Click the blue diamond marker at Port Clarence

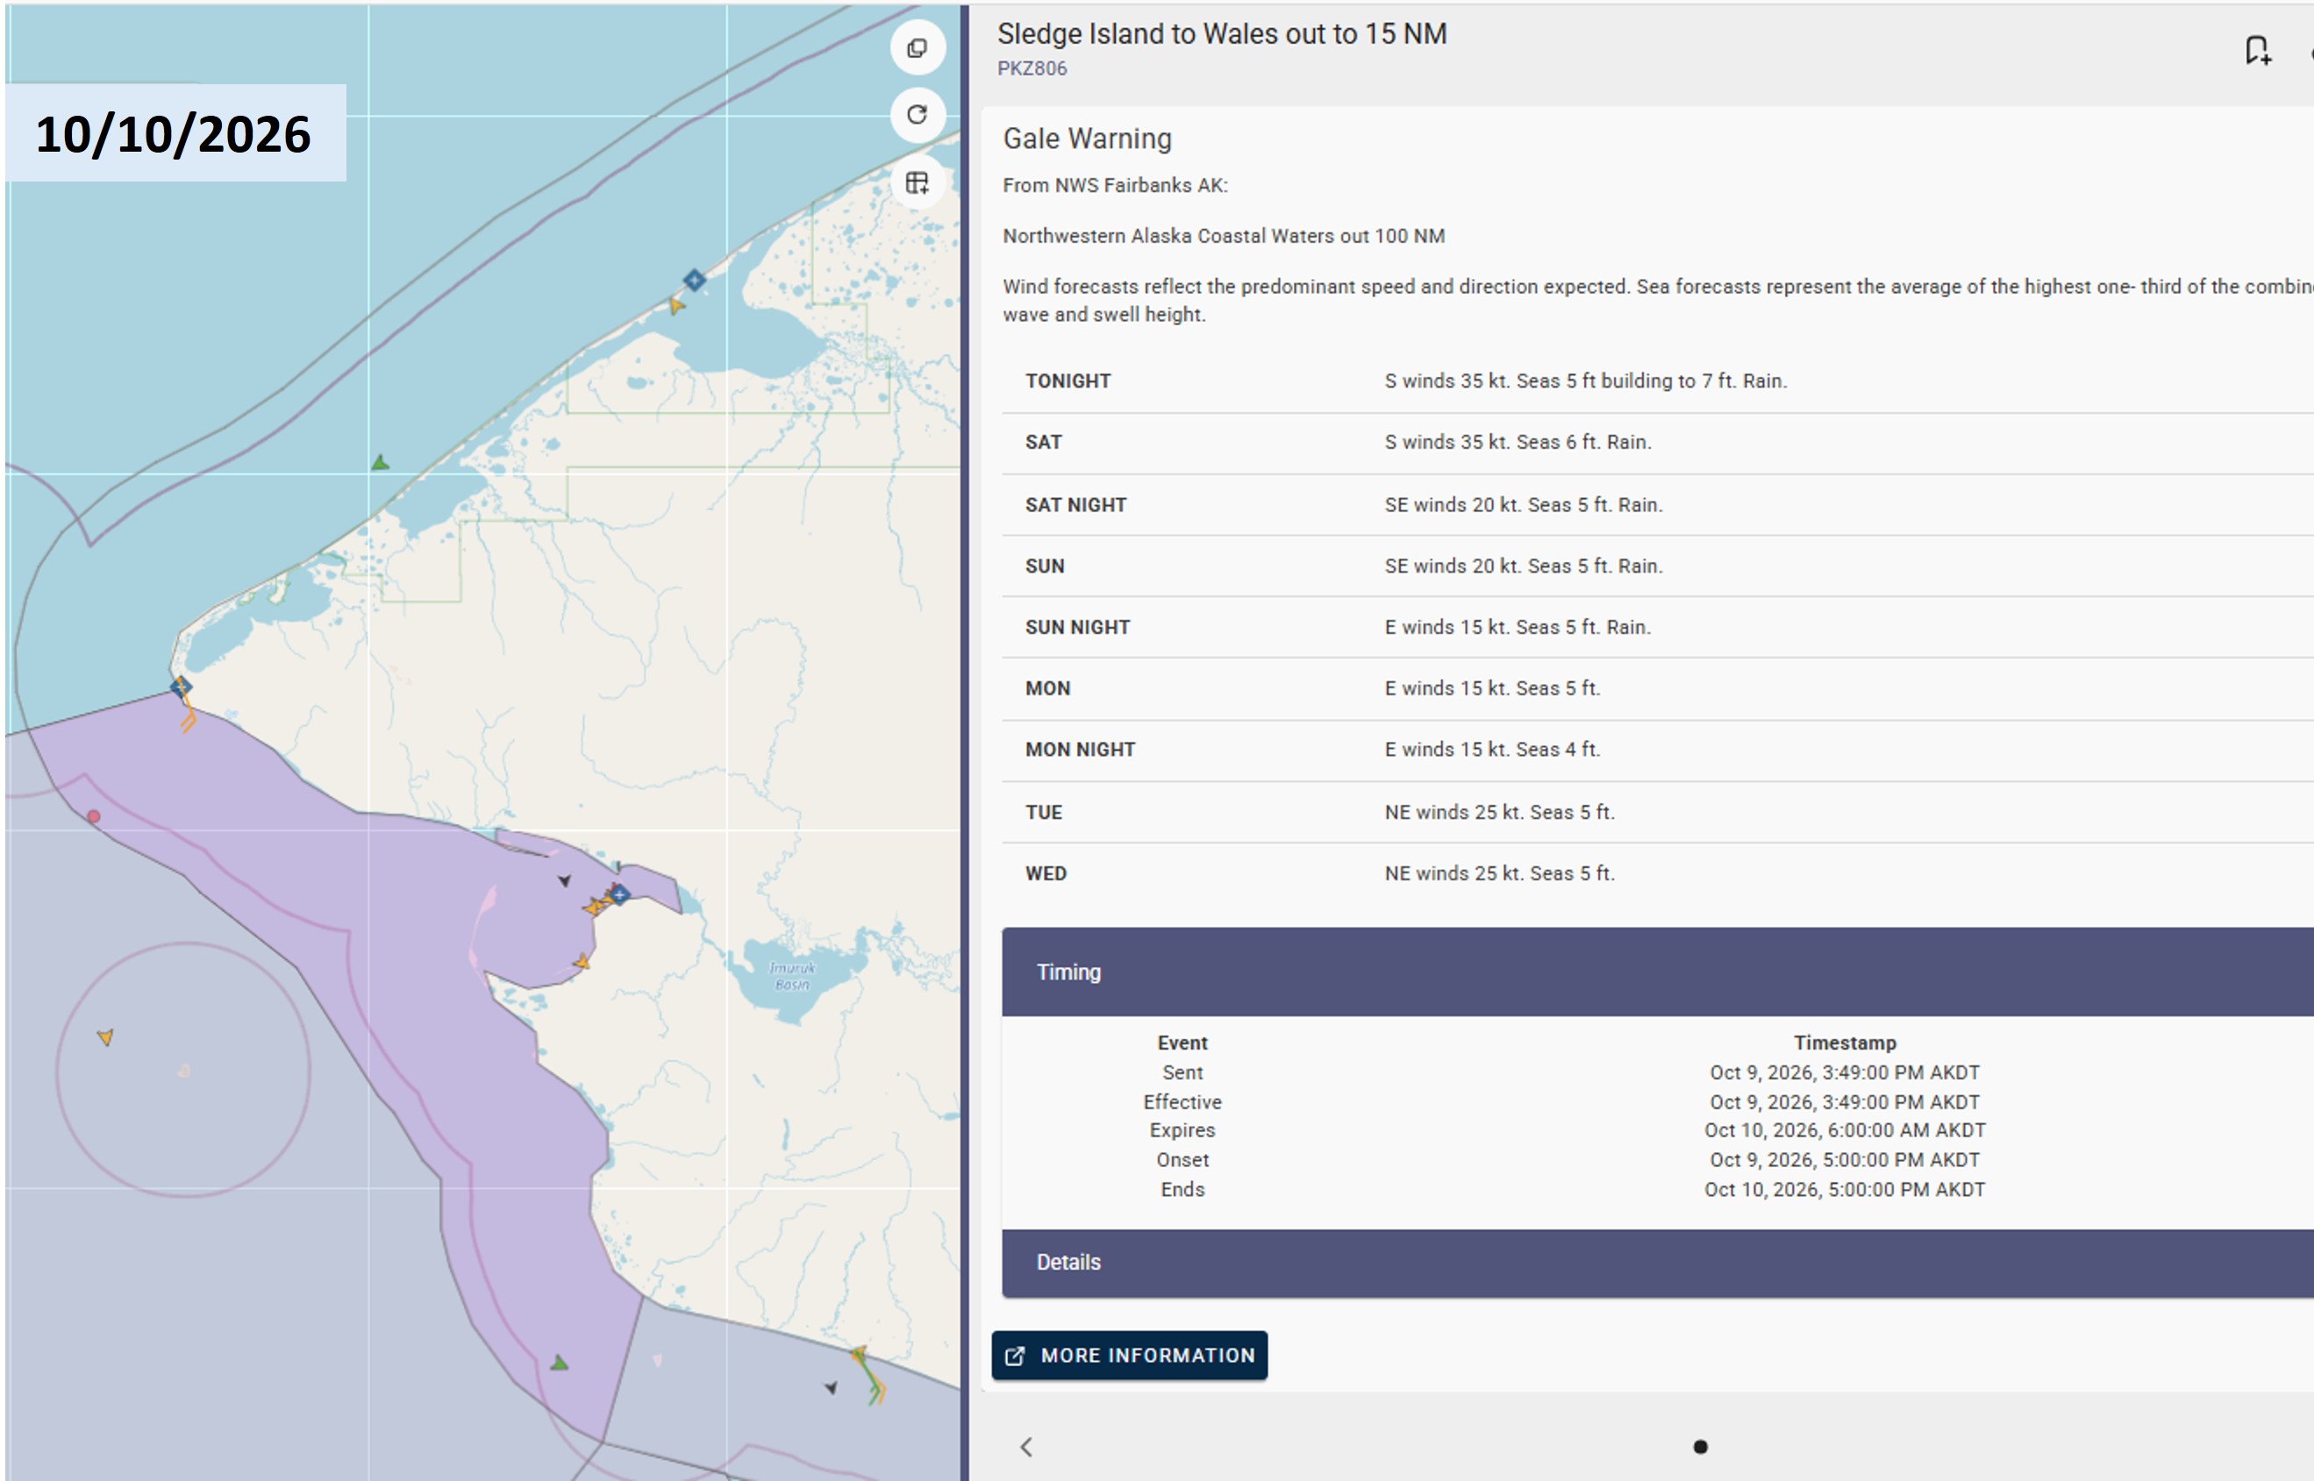click(x=620, y=894)
